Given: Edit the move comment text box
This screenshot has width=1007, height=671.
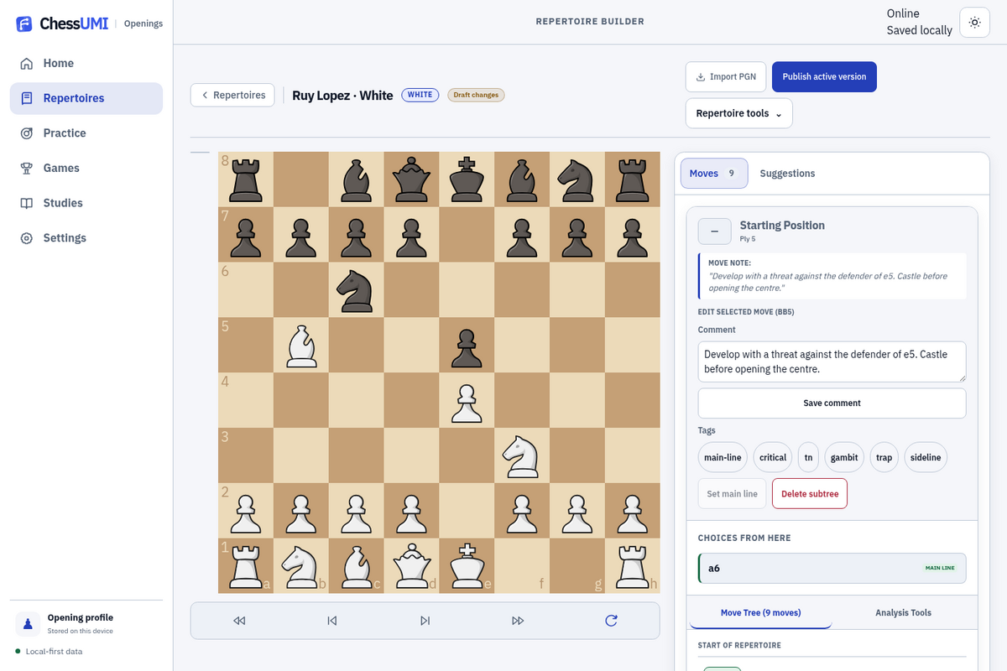Looking at the screenshot, I should 832,362.
